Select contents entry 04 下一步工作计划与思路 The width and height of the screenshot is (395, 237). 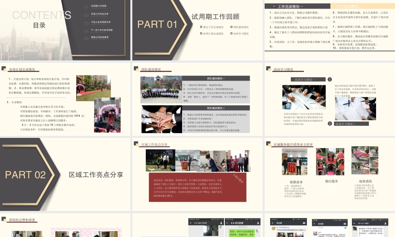(98, 30)
